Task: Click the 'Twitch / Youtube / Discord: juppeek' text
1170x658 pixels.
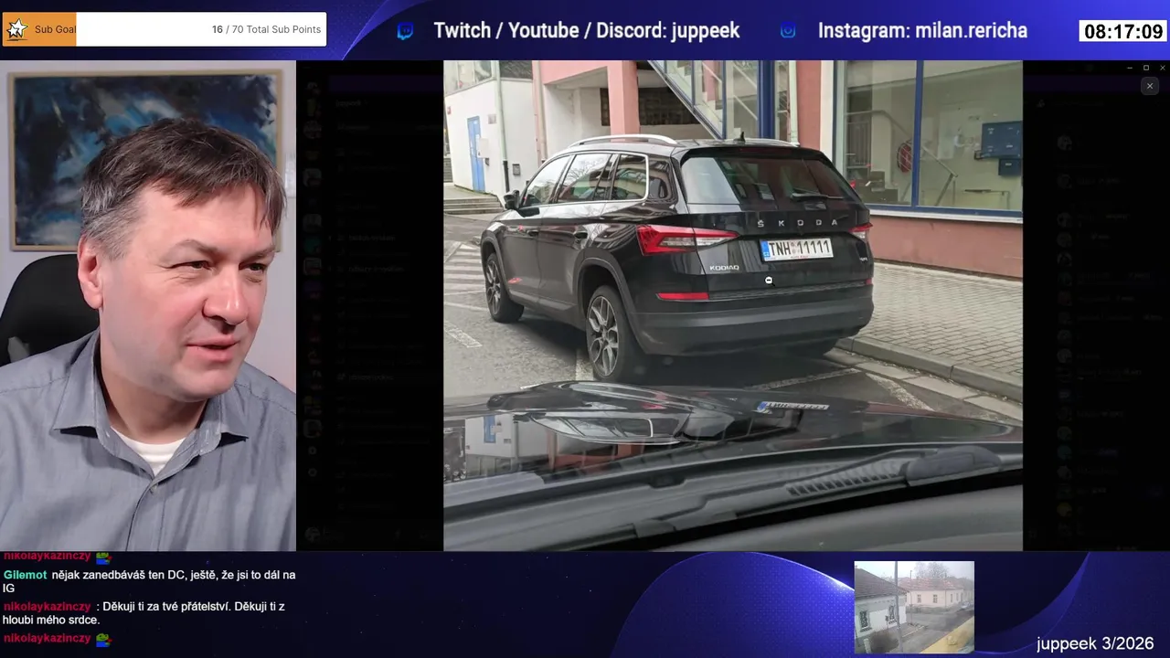Action: click(586, 31)
